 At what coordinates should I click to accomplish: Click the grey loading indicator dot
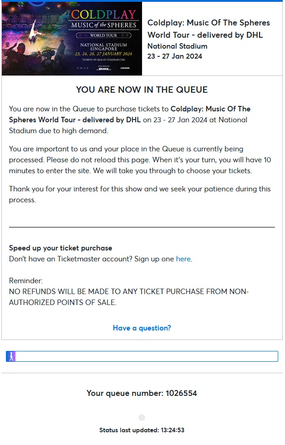(x=142, y=417)
